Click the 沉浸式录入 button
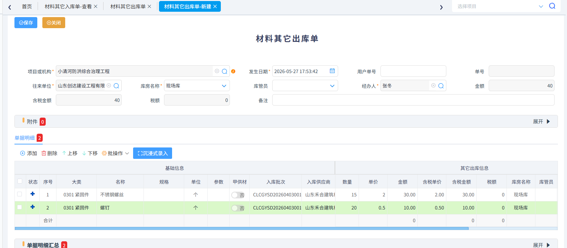The height and width of the screenshot is (248, 567). tap(153, 153)
